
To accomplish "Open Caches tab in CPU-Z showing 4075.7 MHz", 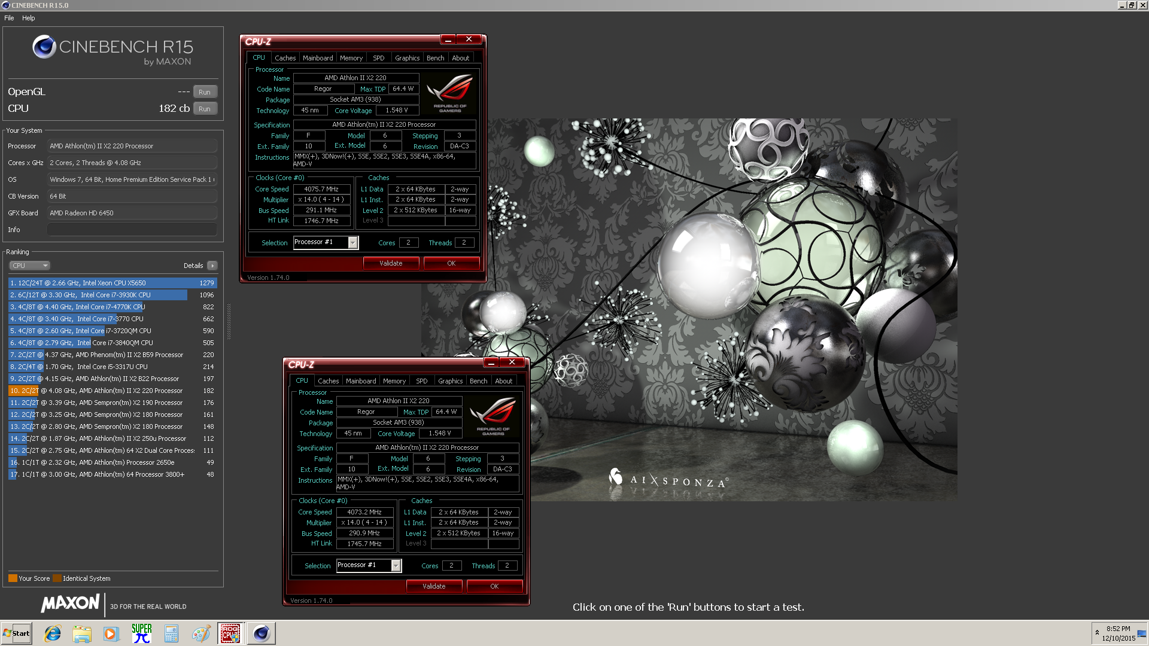I will (285, 58).
